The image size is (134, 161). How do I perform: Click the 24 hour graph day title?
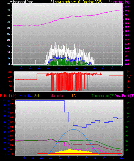(76, 2)
